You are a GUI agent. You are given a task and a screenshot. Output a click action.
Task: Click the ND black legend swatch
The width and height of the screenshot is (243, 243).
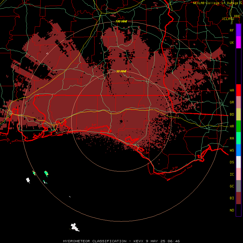click(238, 210)
